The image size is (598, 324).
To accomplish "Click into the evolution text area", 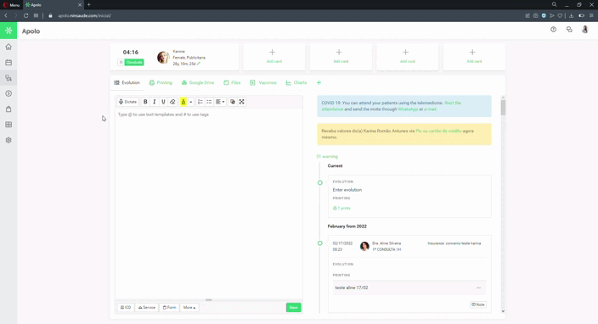I will point(209,204).
